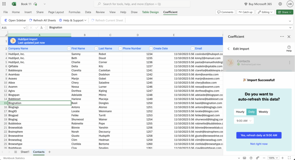Open the Coefficient sidebar via Open Sidebar
This screenshot has height=160, width=295.
[x=15, y=20]
